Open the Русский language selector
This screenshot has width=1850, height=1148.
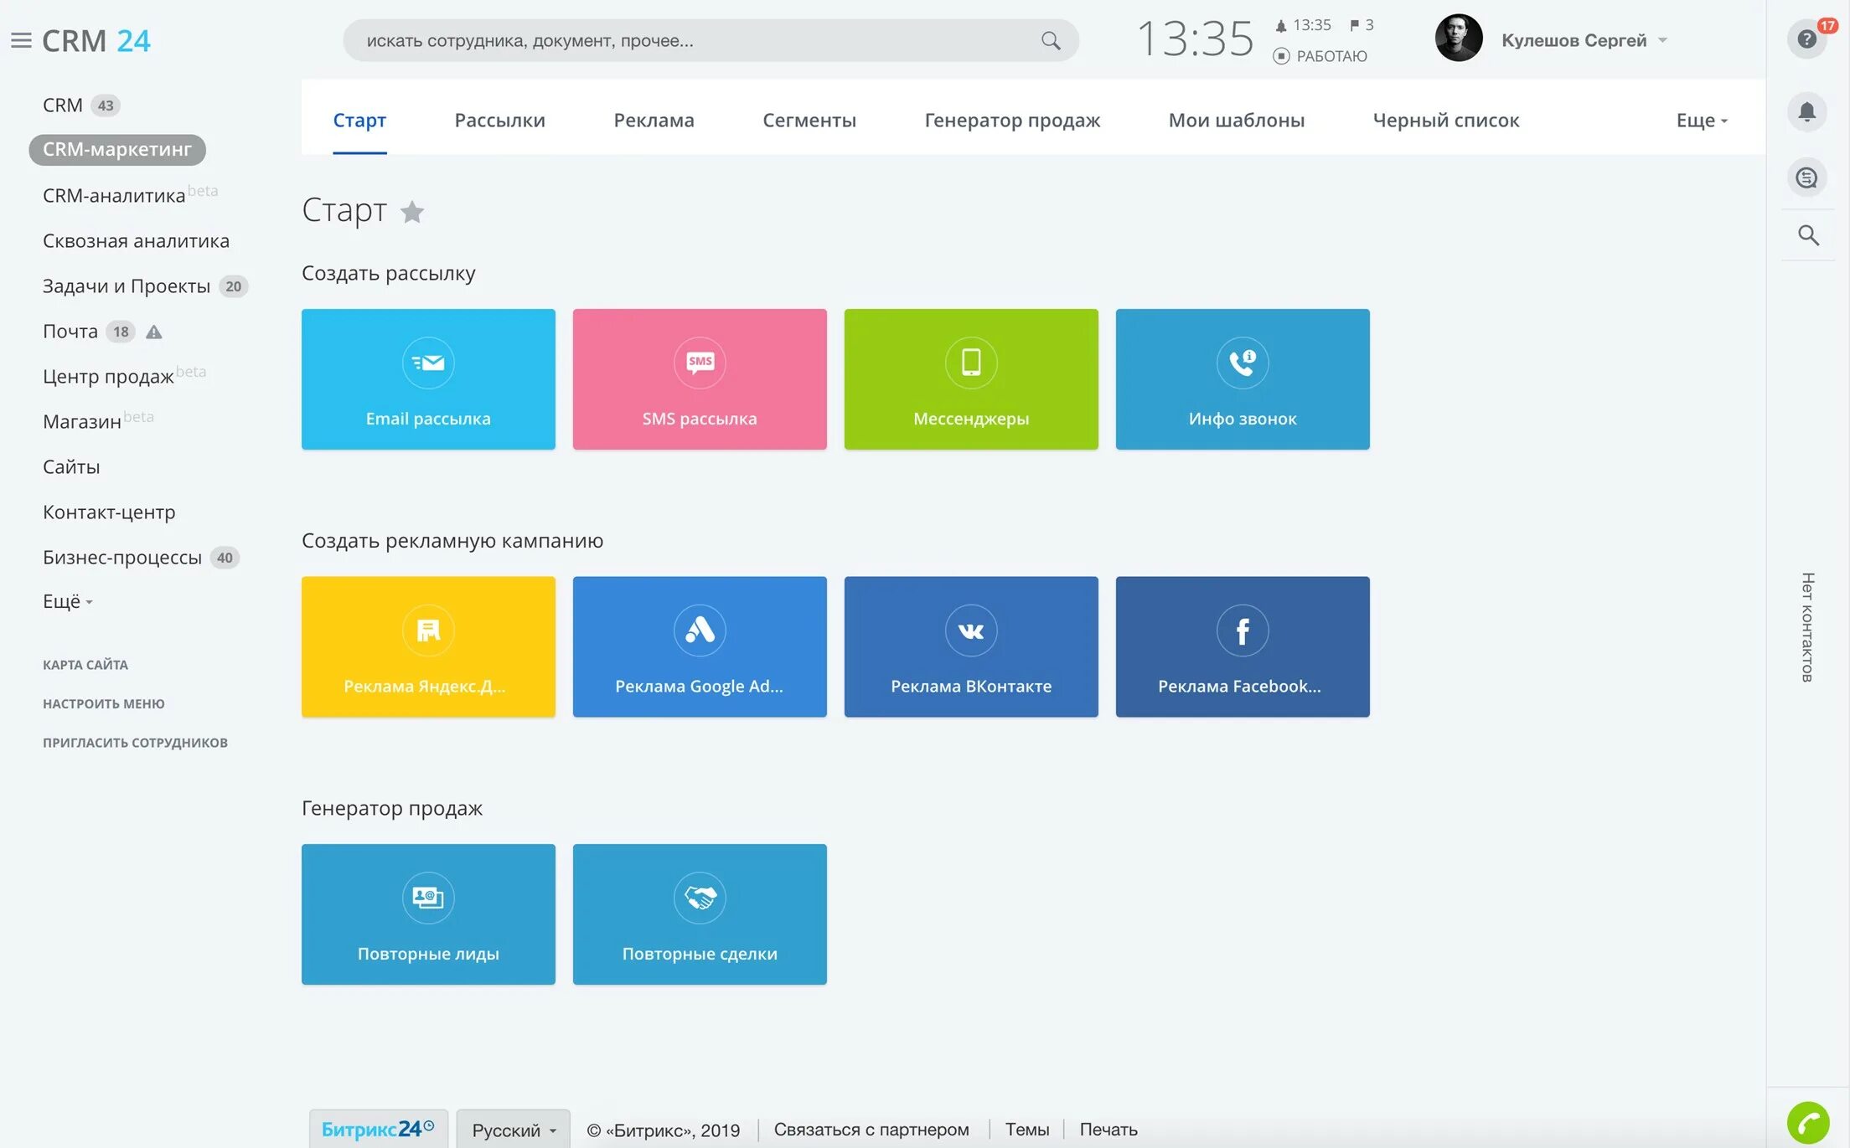point(512,1129)
